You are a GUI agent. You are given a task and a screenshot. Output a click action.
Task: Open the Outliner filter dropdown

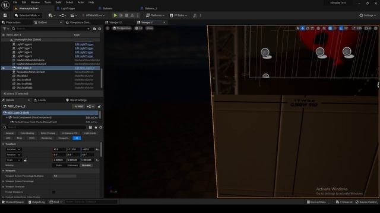5,28
